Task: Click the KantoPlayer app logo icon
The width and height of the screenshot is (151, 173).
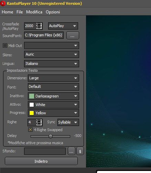Action: (3, 3)
